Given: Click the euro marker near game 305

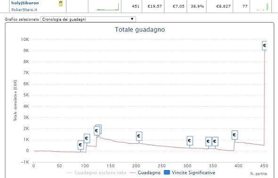Looking at the screenshot, I should coord(190,141).
